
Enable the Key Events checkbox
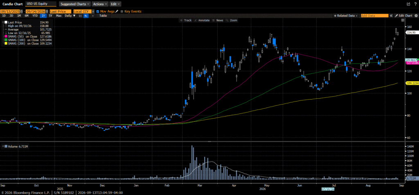[122, 11]
